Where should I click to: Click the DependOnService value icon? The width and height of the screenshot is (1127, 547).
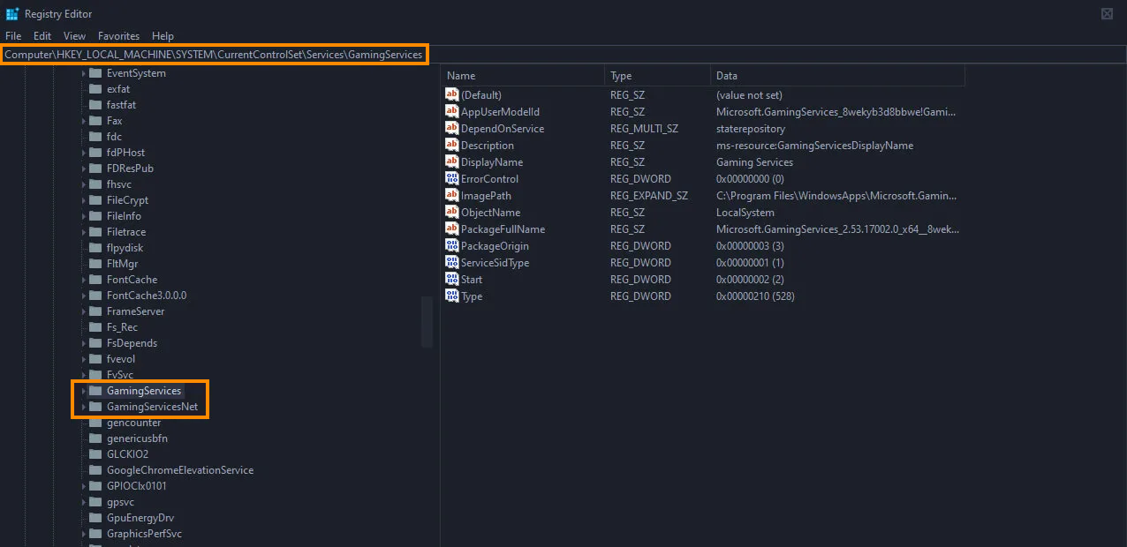point(452,128)
